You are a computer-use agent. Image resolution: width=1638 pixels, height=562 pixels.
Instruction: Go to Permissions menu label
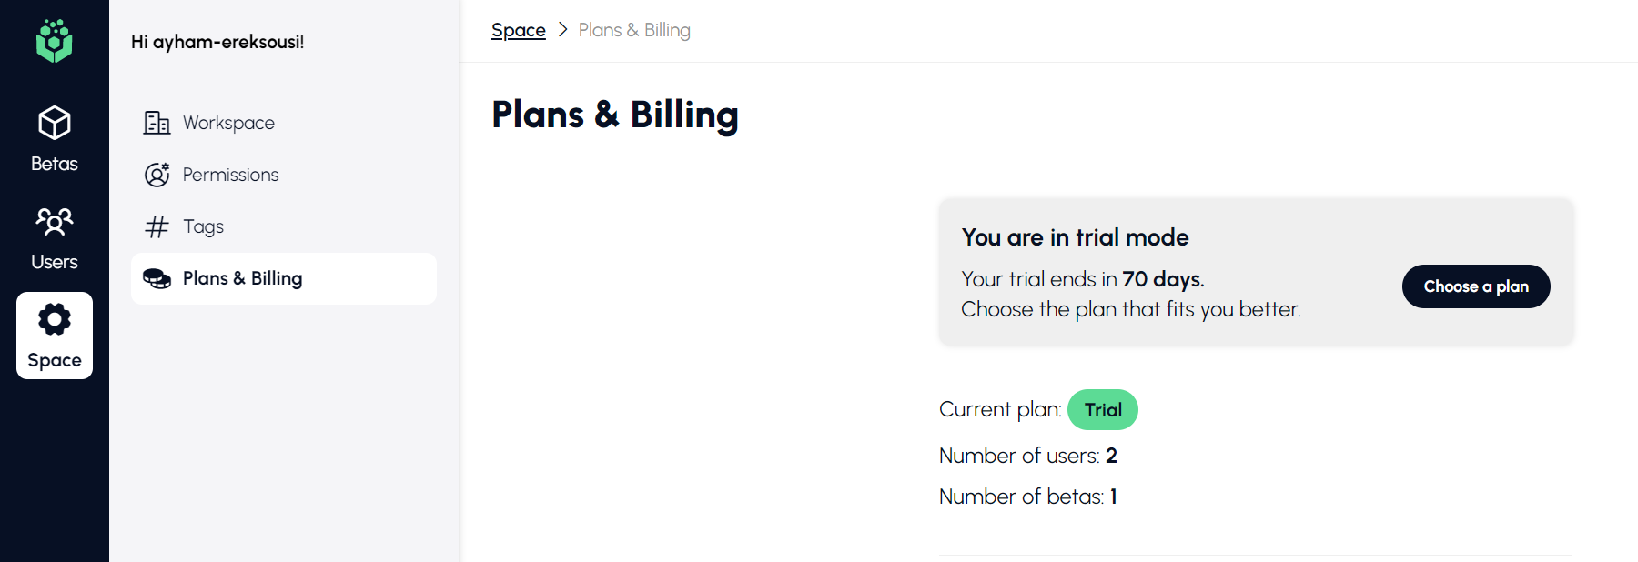(x=230, y=175)
